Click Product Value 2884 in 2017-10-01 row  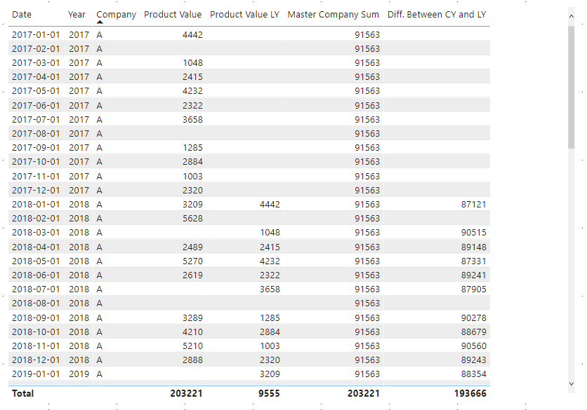(x=192, y=162)
